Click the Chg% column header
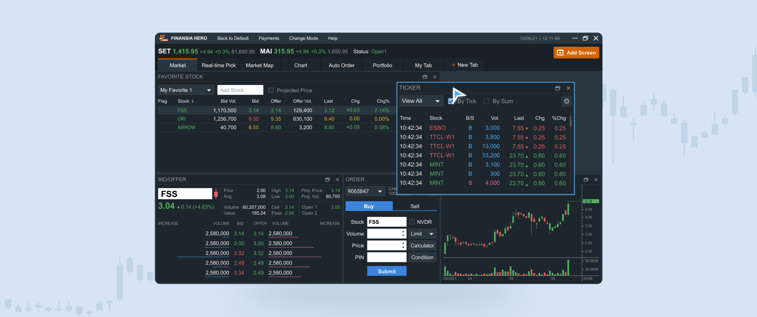The height and width of the screenshot is (317, 757). (x=383, y=101)
